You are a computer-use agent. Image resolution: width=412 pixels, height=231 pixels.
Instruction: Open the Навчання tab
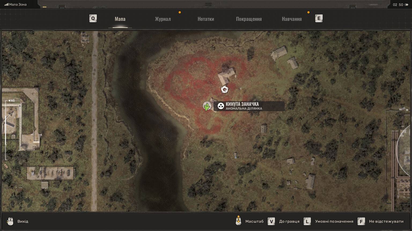(292, 19)
